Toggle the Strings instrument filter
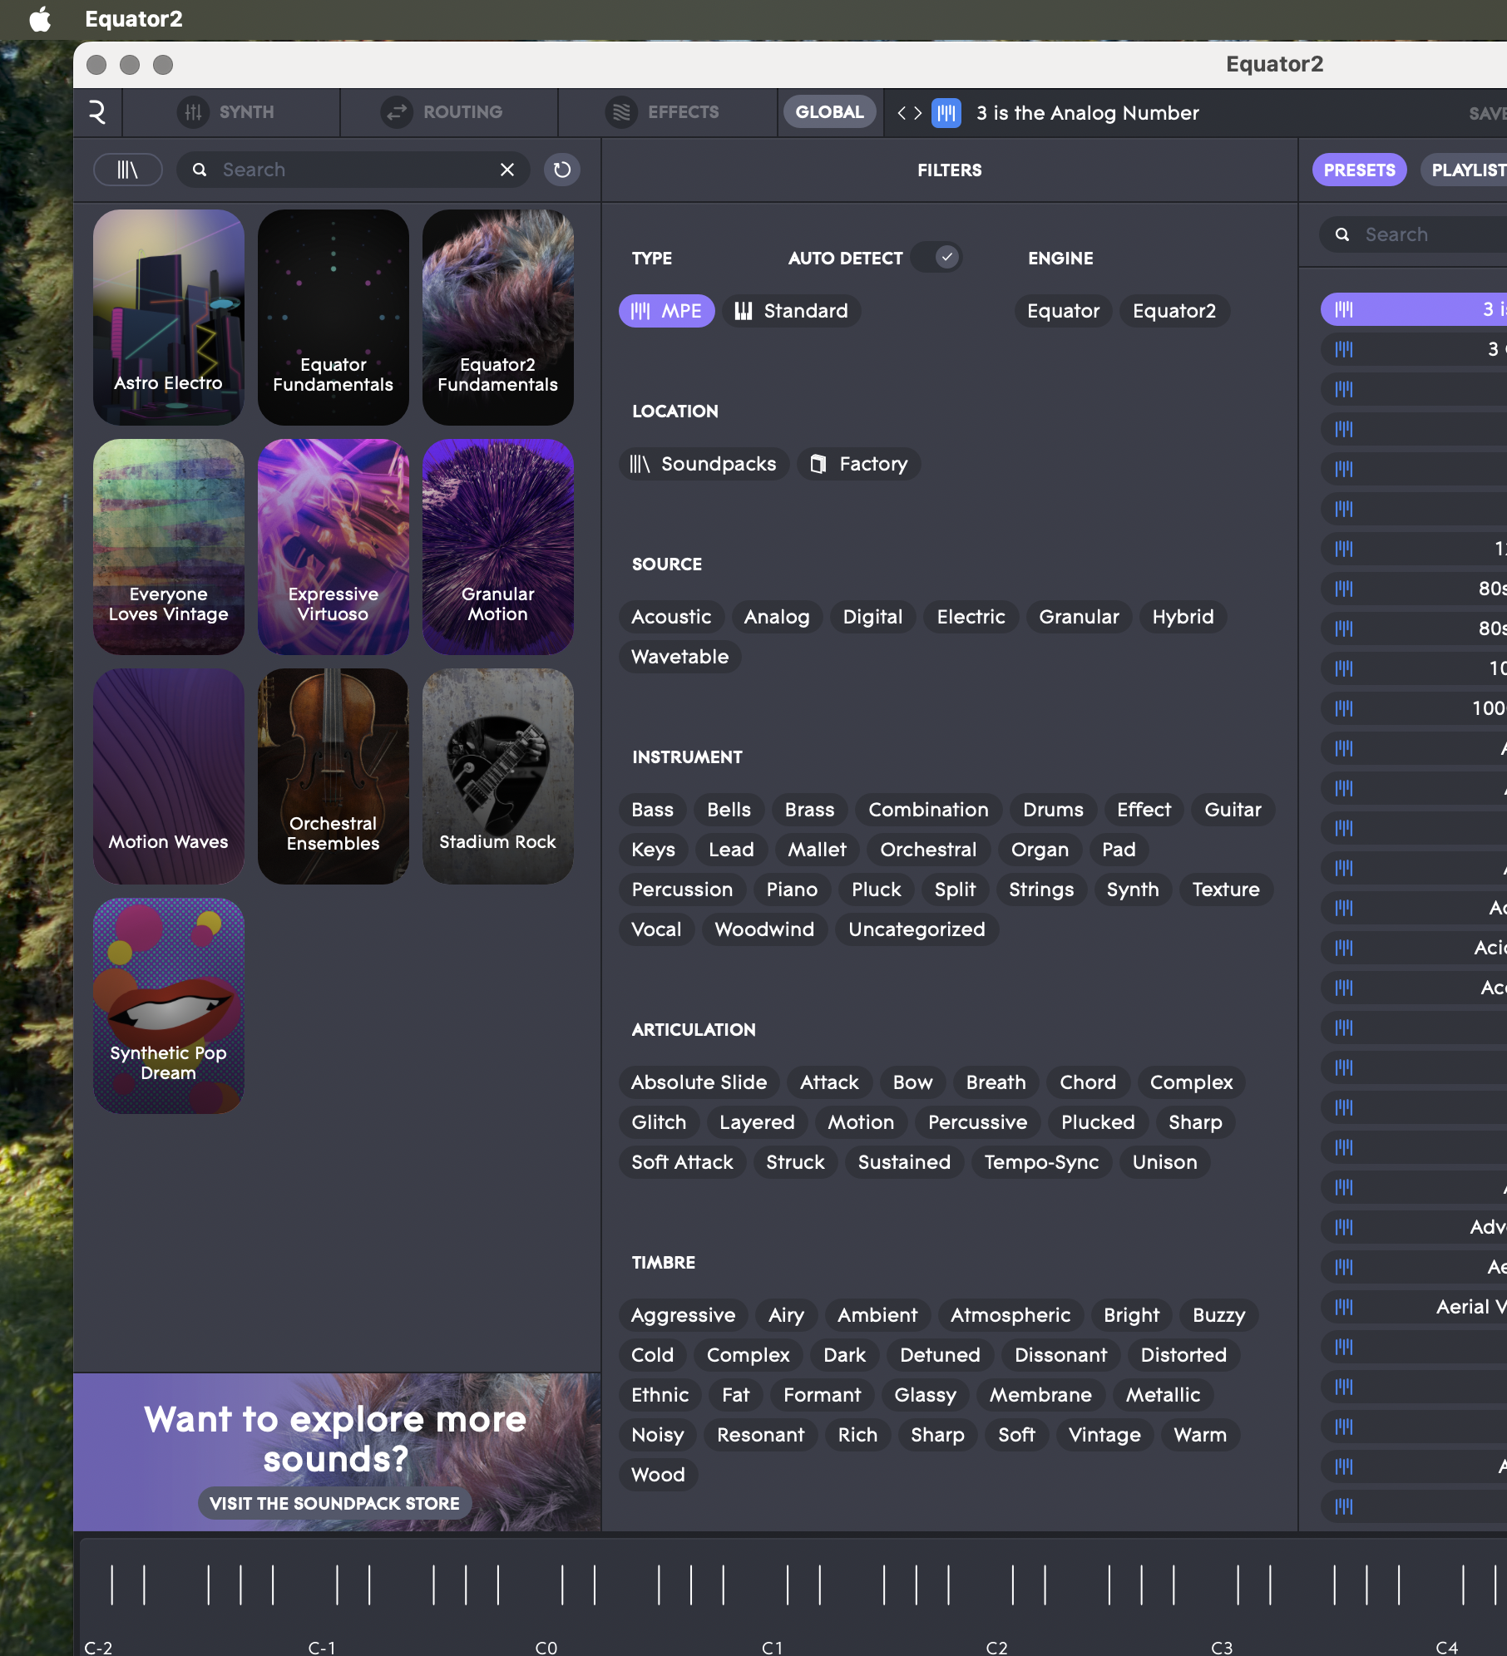This screenshot has width=1507, height=1656. pos(1041,890)
